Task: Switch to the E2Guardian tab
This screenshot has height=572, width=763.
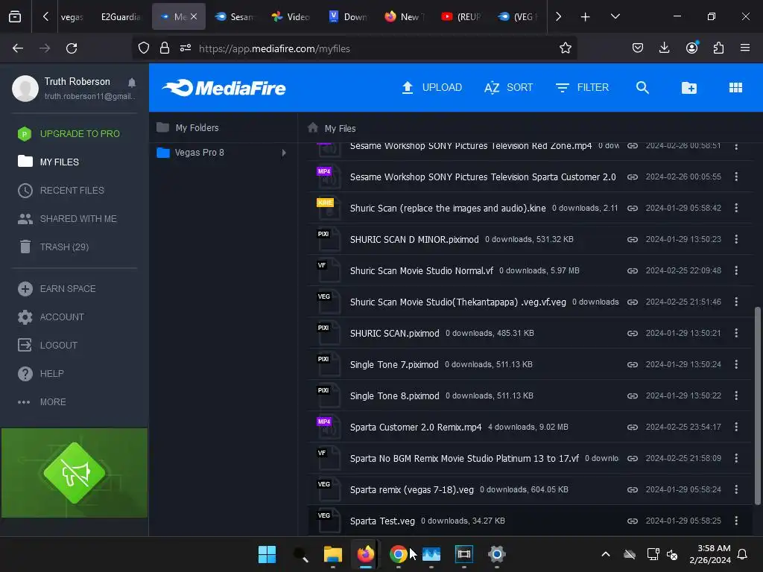Action: [x=120, y=16]
